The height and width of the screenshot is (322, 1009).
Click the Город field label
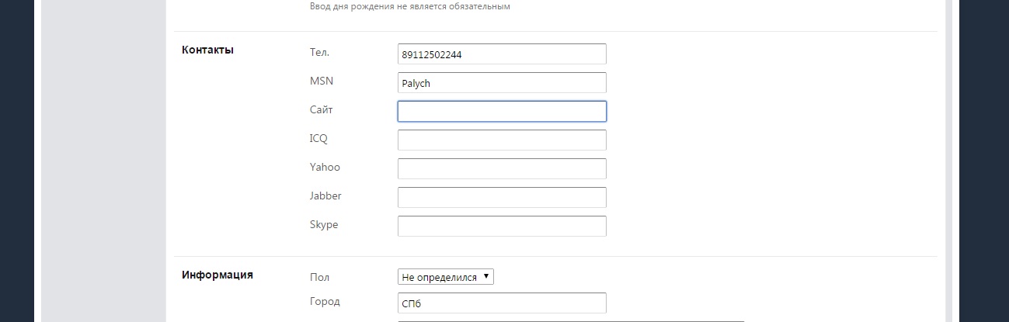325,302
